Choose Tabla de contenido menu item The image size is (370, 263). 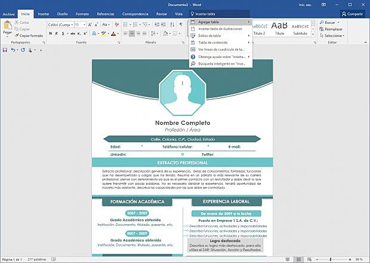click(x=221, y=42)
